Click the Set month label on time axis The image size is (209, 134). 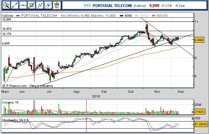104,92
